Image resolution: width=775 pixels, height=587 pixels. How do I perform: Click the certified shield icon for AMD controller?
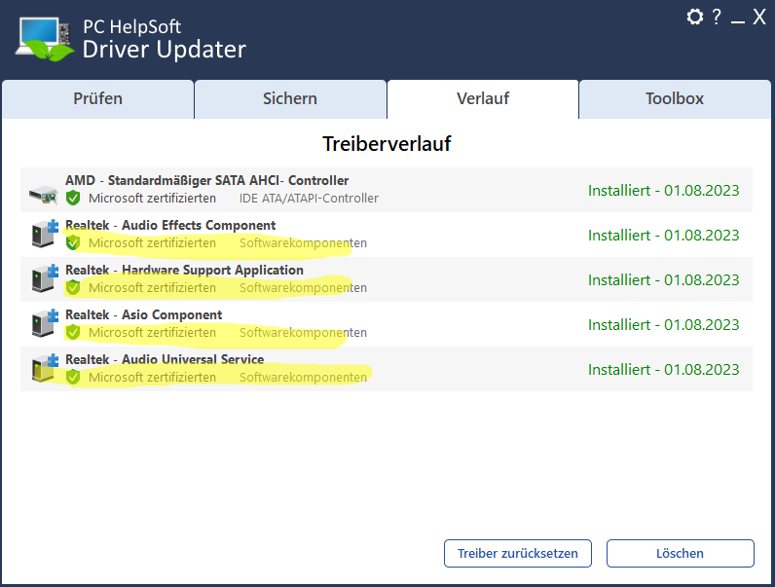tap(73, 199)
